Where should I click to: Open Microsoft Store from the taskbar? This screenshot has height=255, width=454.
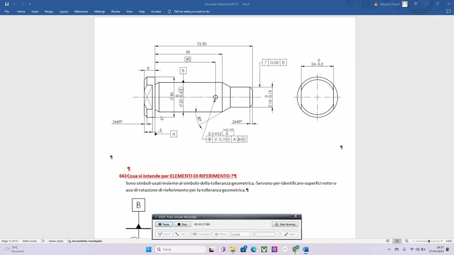243,249
